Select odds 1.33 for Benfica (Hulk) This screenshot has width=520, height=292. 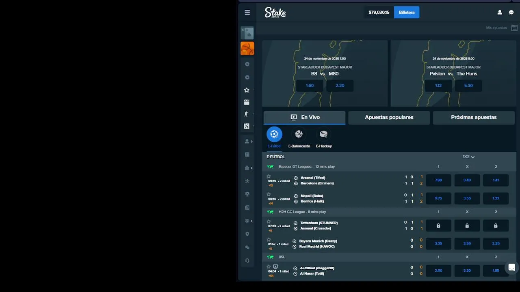[x=496, y=198]
